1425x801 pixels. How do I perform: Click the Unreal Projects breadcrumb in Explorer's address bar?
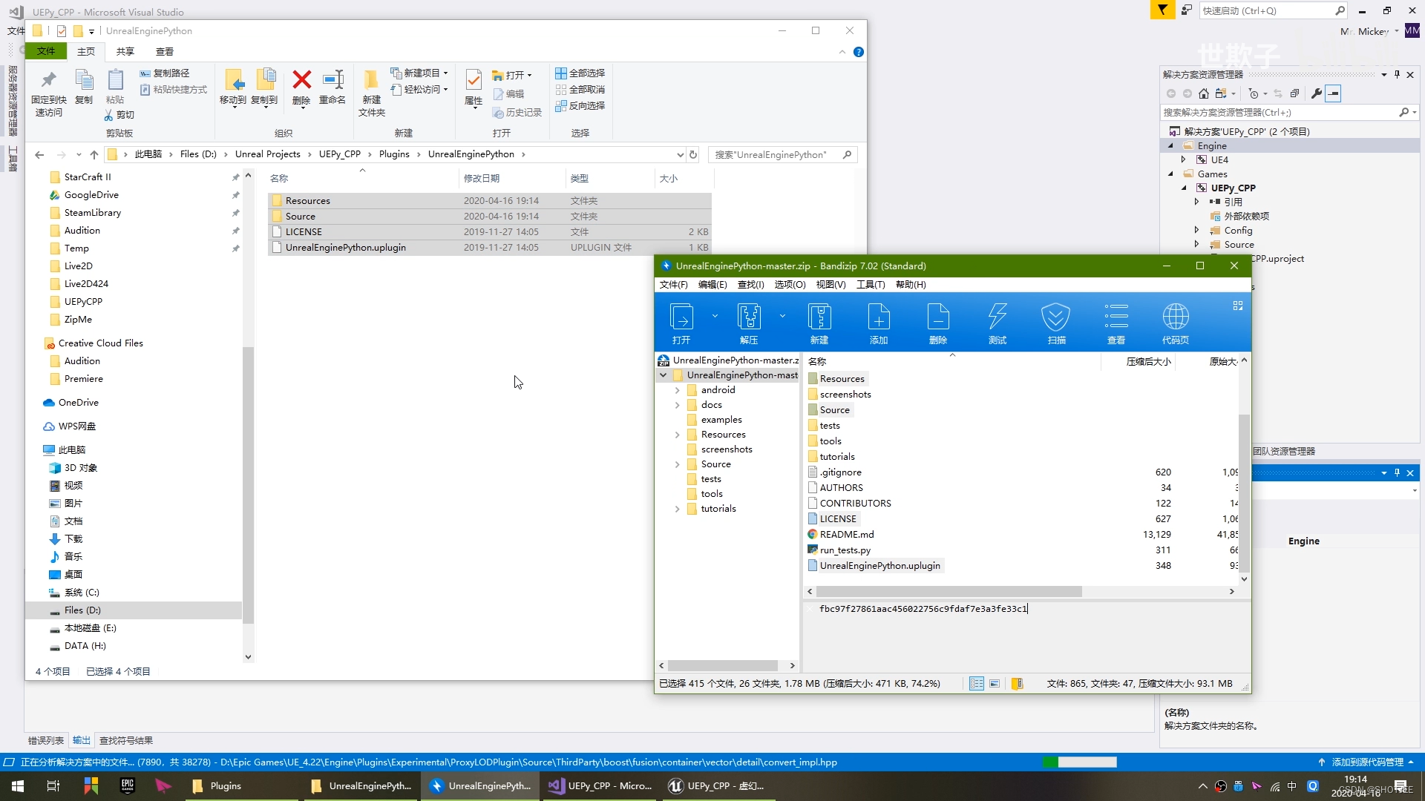268,154
